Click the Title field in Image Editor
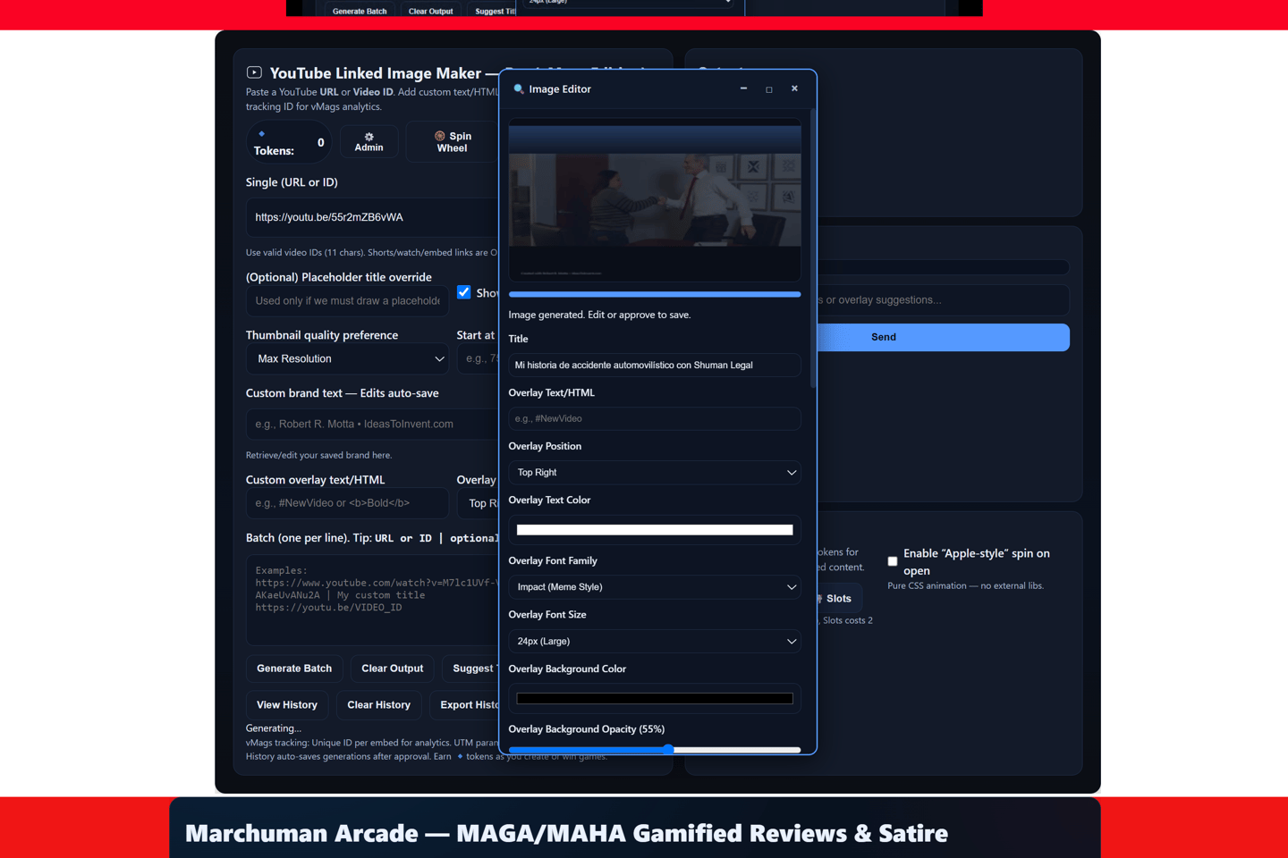The image size is (1288, 858). tap(655, 365)
